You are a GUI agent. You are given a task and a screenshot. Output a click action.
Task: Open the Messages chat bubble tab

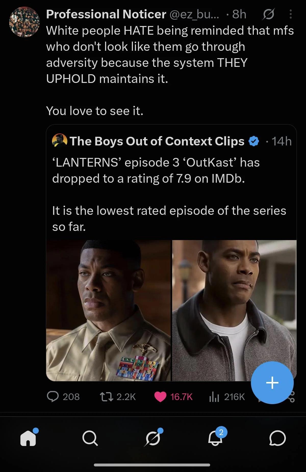(x=277, y=438)
